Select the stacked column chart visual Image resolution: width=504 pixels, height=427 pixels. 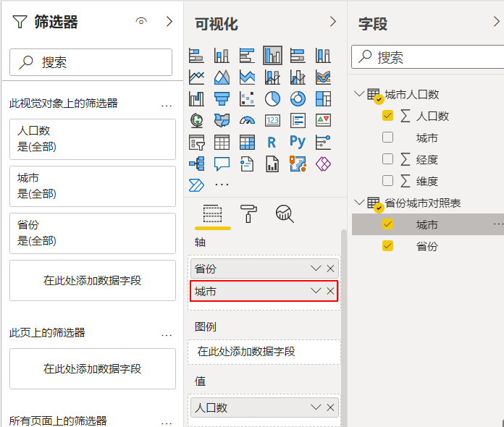pos(222,56)
